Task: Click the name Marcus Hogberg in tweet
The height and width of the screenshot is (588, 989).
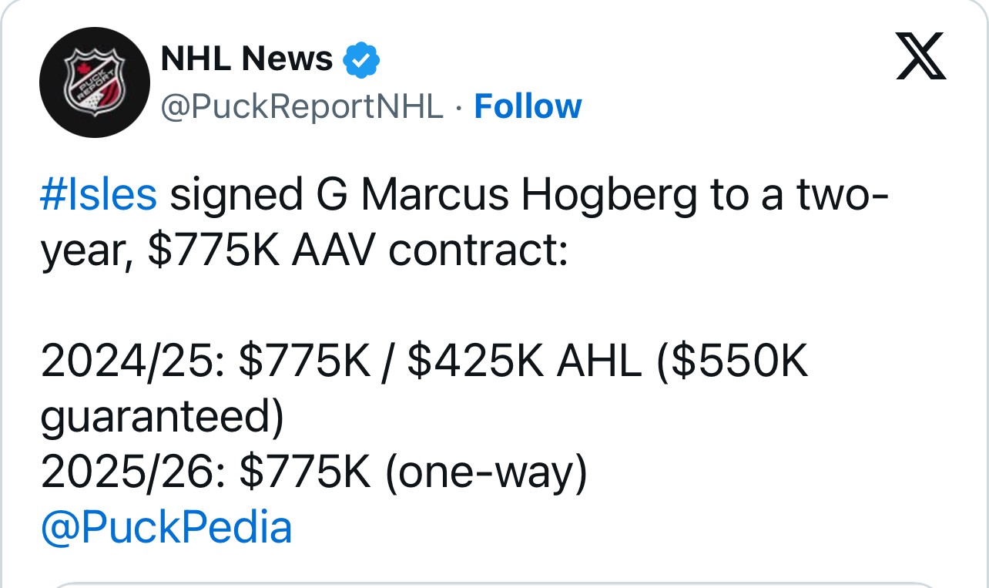Action: [x=434, y=196]
